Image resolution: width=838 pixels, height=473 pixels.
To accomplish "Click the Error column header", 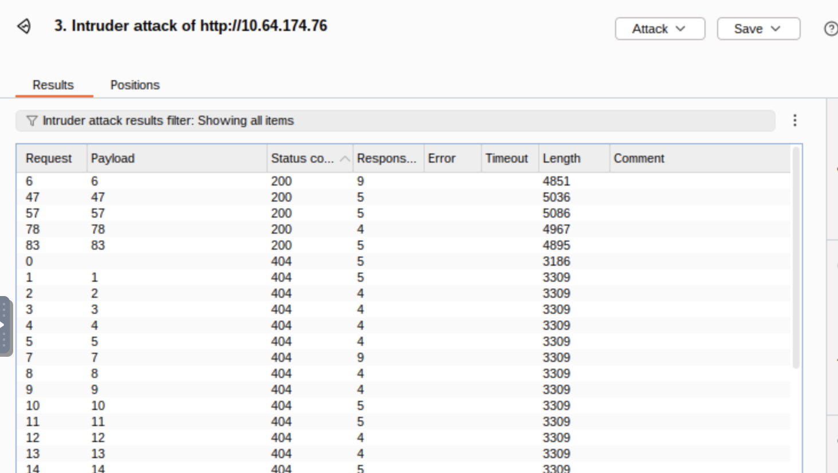I will click(x=442, y=158).
